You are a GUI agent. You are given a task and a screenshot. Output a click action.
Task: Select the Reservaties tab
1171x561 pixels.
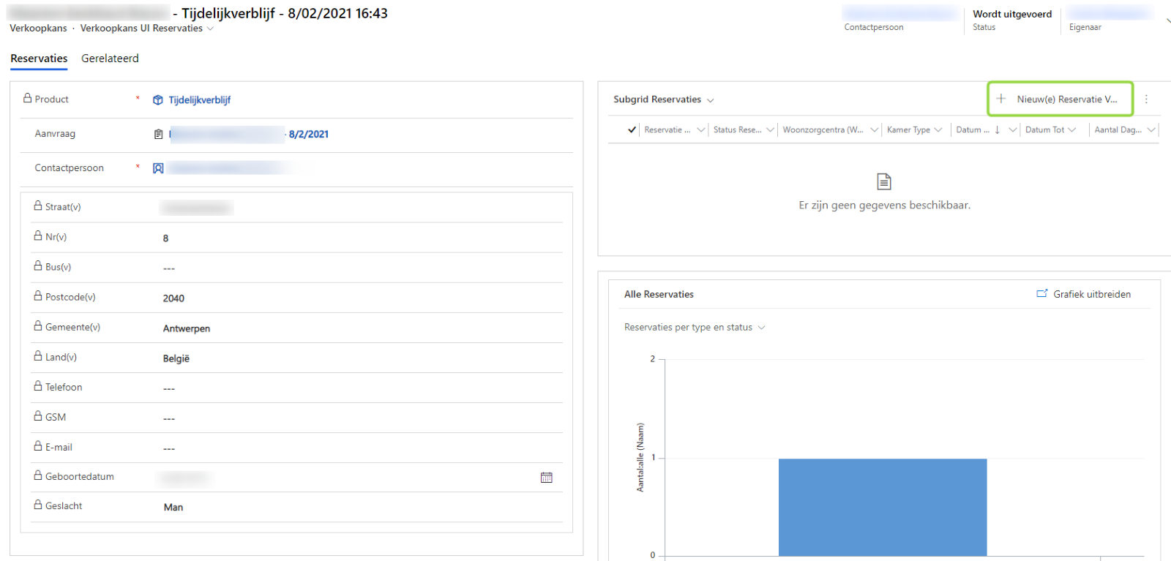(39, 59)
